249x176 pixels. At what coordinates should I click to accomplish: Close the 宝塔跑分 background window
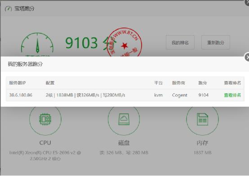point(247,2)
